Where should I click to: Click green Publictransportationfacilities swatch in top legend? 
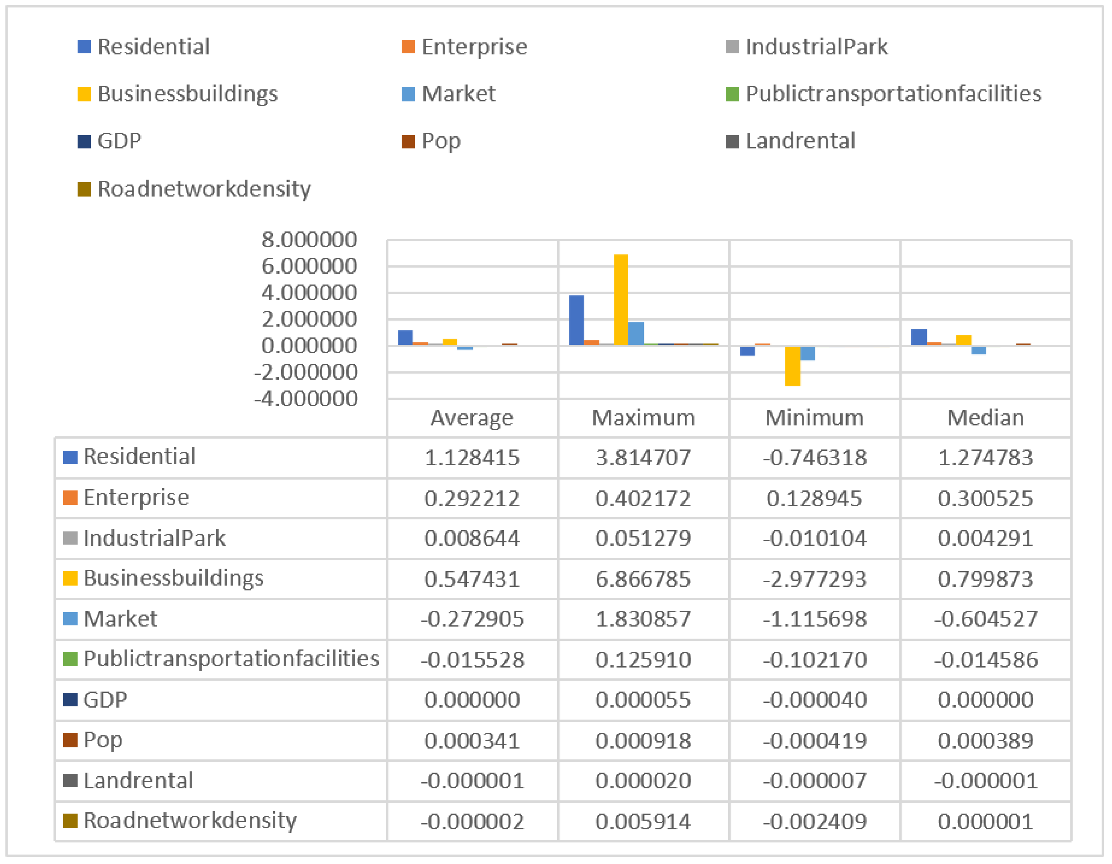[x=732, y=94]
